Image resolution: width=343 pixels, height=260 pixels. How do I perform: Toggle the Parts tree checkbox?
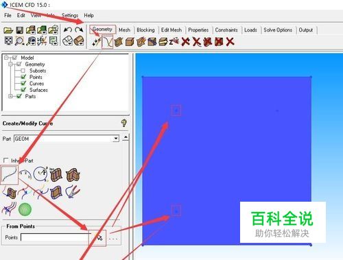[x=19, y=96]
